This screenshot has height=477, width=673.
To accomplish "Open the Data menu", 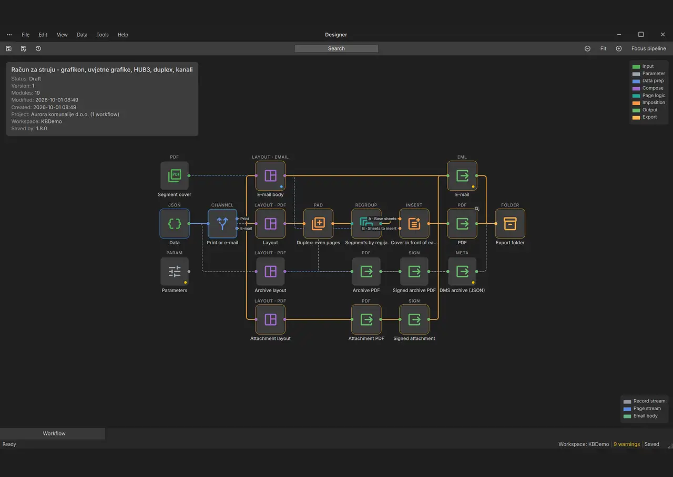I will [82, 35].
